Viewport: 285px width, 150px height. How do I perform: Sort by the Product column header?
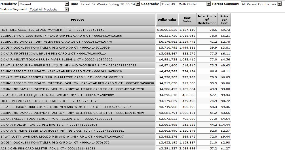point(77,19)
